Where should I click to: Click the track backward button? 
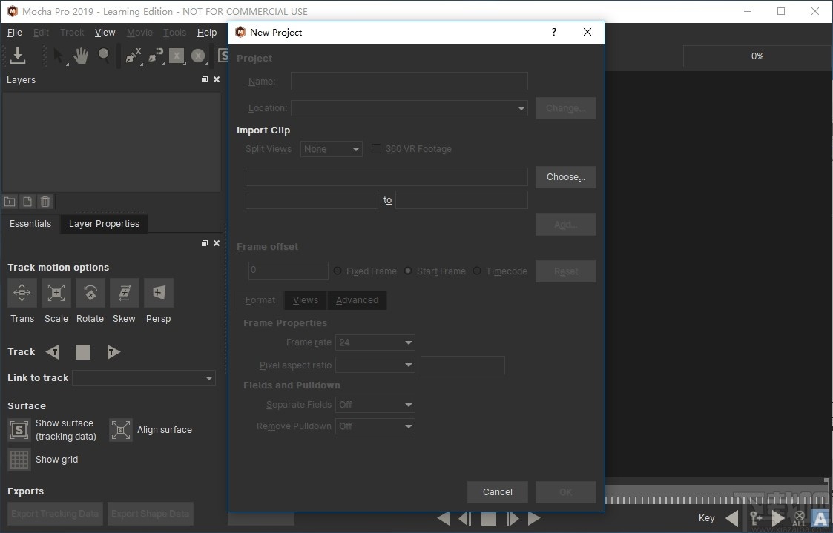[x=52, y=352]
